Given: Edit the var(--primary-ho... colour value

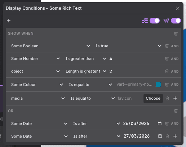Looking at the screenshot, I should point(134,85).
